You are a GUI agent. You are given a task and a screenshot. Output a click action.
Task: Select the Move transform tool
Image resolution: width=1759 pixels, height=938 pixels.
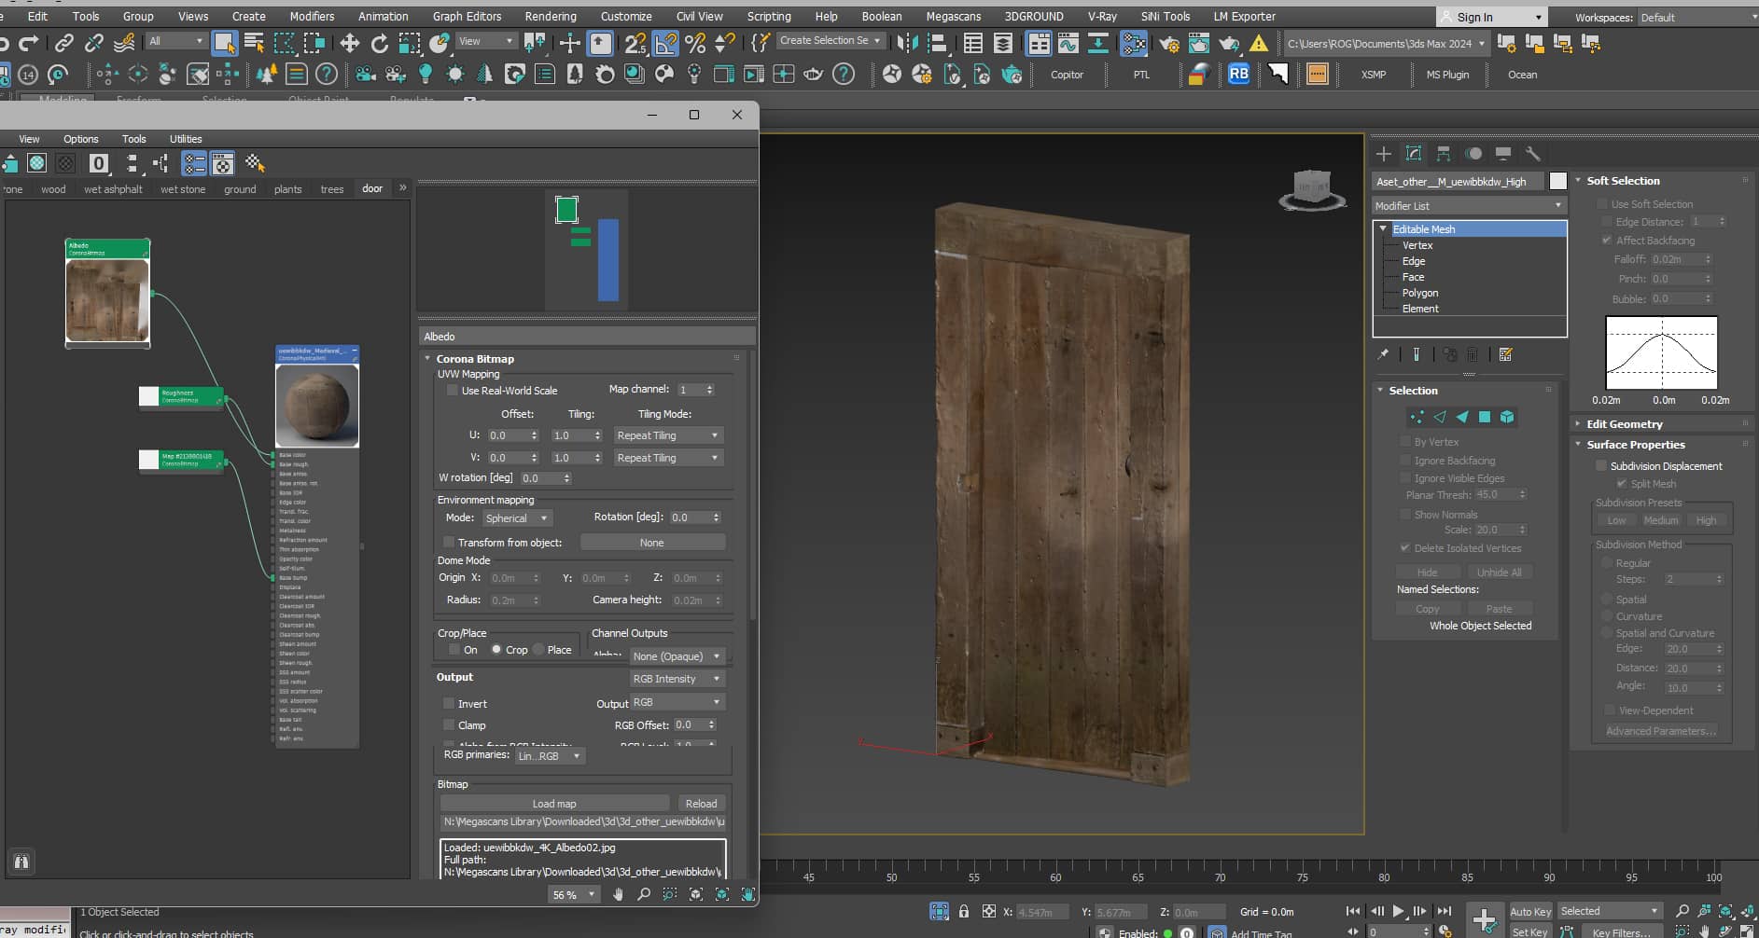[x=349, y=43]
